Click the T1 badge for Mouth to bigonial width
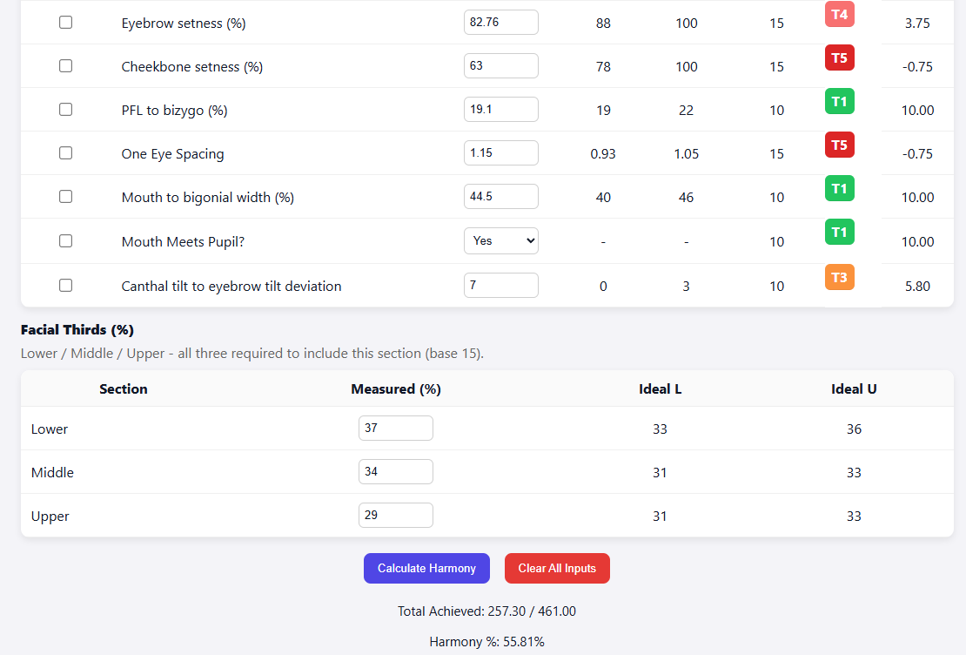This screenshot has height=655, width=966. [x=839, y=189]
